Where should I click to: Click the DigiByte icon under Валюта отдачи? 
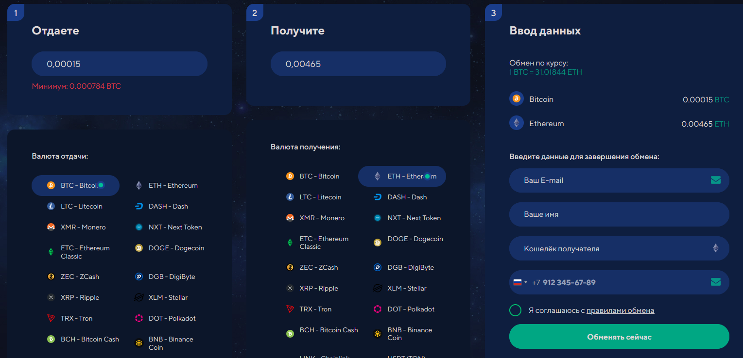tap(139, 277)
